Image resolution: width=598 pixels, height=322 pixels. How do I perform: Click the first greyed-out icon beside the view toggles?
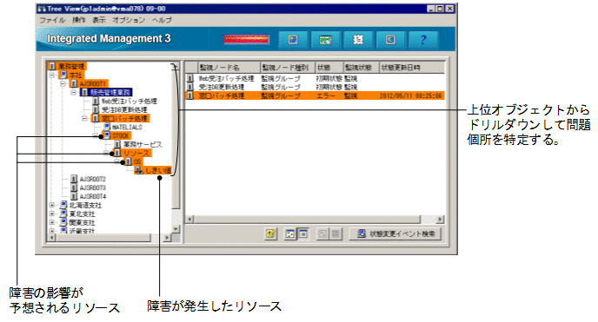322,233
